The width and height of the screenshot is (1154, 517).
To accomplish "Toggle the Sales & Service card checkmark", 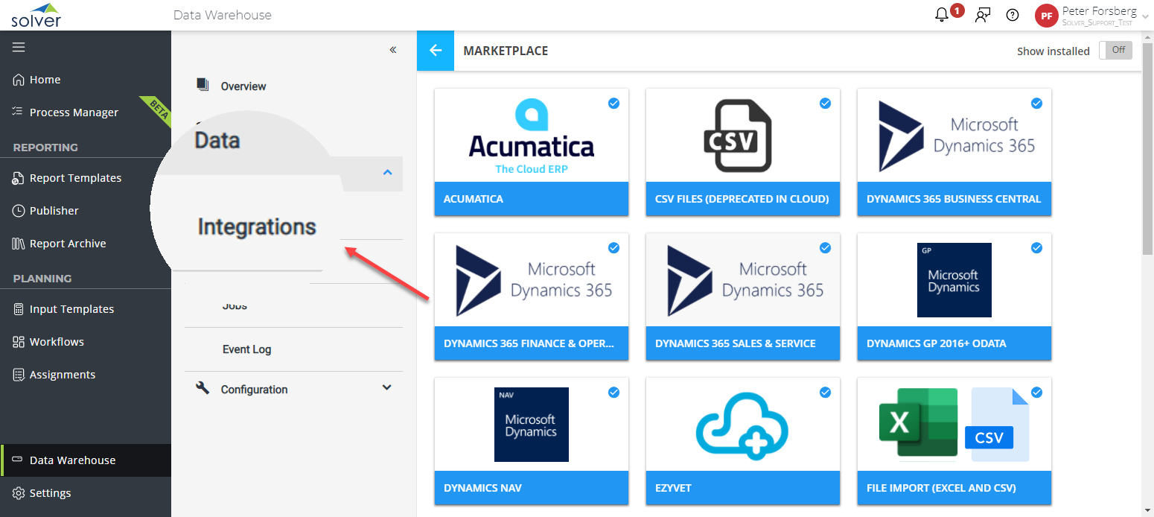I will pos(825,248).
